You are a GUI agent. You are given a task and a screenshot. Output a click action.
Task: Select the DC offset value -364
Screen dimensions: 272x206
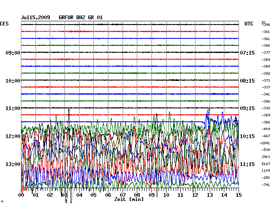click(x=266, y=66)
